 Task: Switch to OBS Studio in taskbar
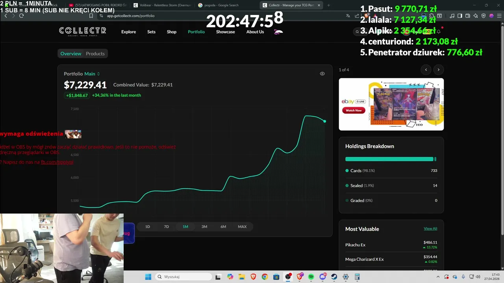(x=288, y=277)
